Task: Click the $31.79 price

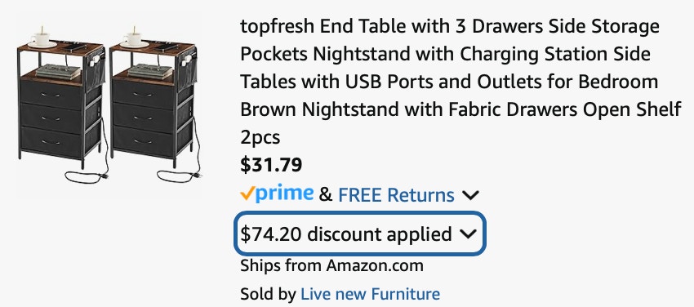Action: (271, 165)
